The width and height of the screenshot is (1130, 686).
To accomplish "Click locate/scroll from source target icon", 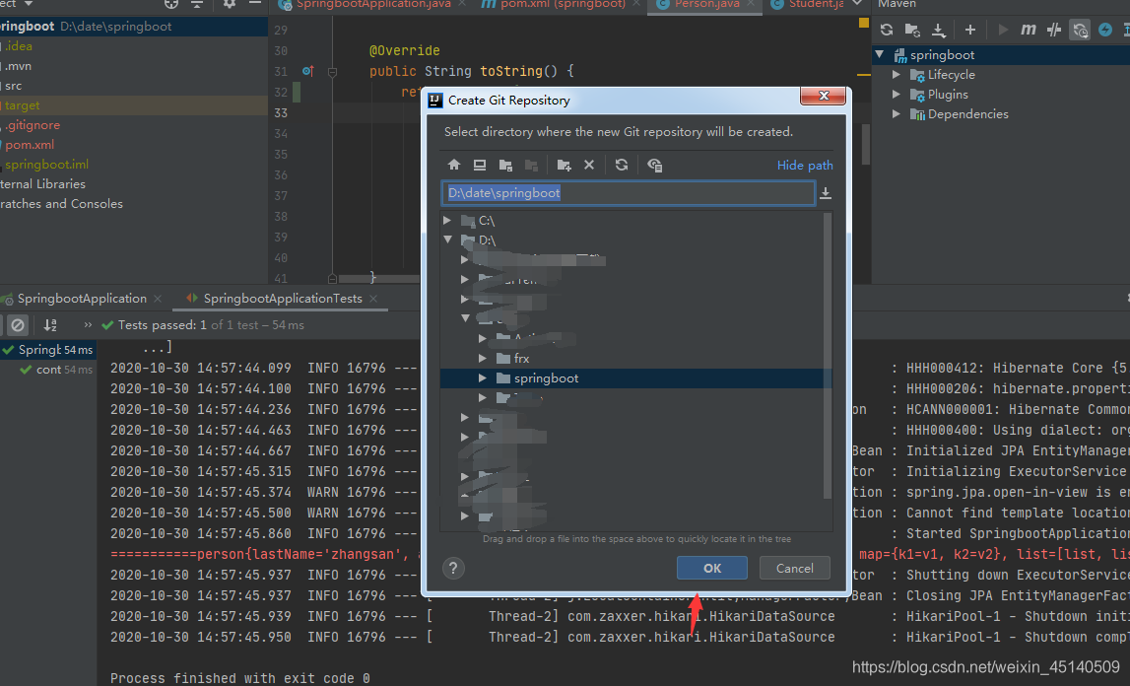I will 170,4.
